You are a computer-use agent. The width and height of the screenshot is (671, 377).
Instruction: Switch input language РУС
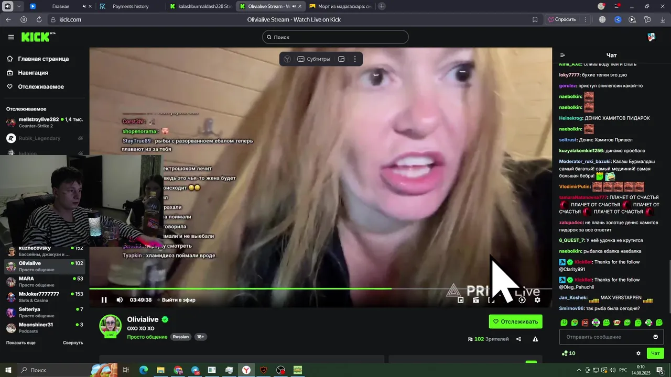pos(623,370)
